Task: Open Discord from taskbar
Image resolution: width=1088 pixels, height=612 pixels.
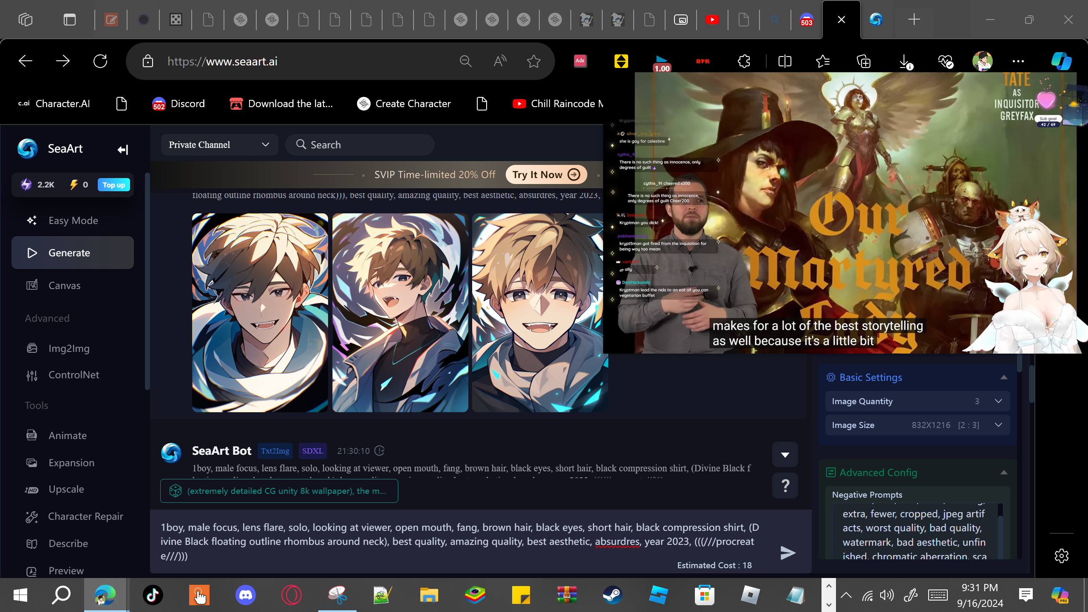Action: [246, 595]
